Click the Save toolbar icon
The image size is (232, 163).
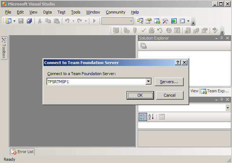[21, 21]
